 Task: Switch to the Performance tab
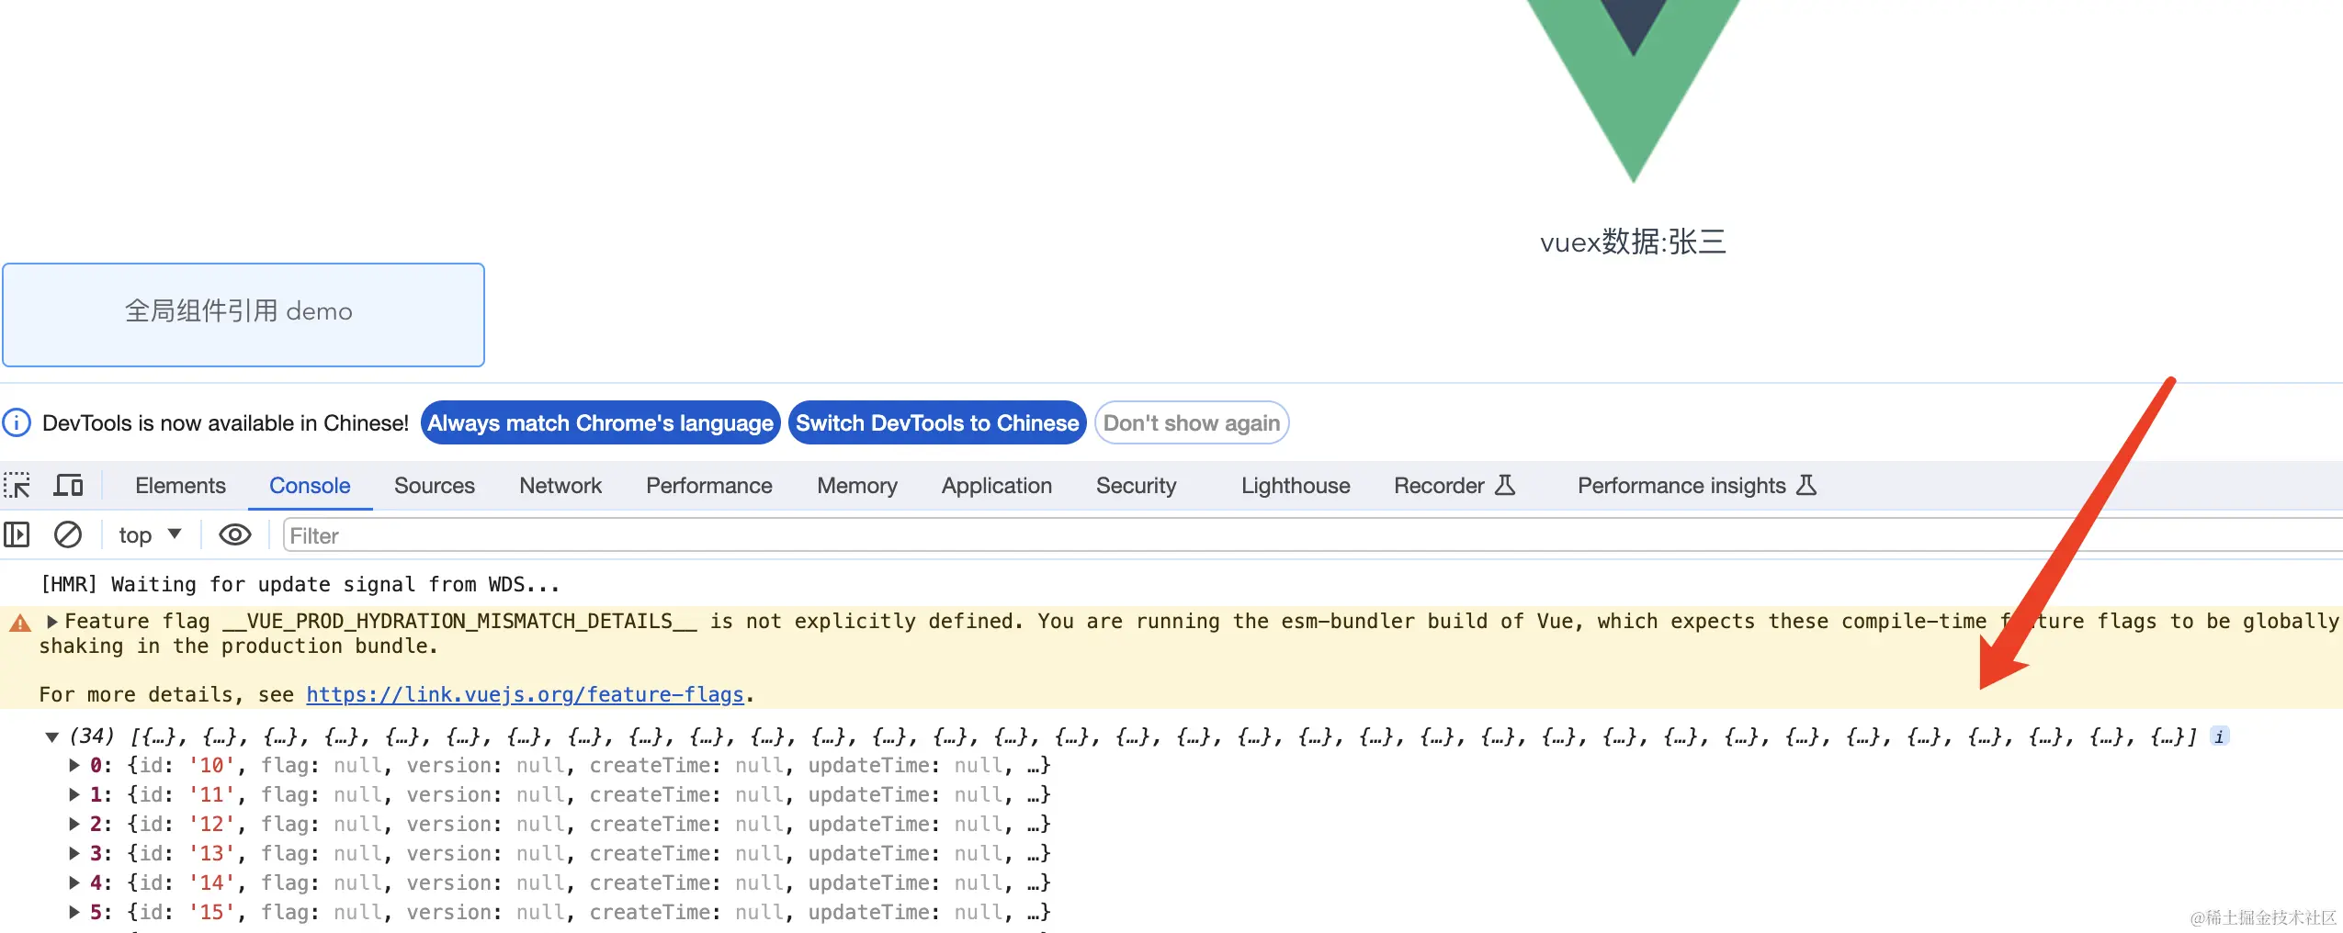(x=709, y=485)
